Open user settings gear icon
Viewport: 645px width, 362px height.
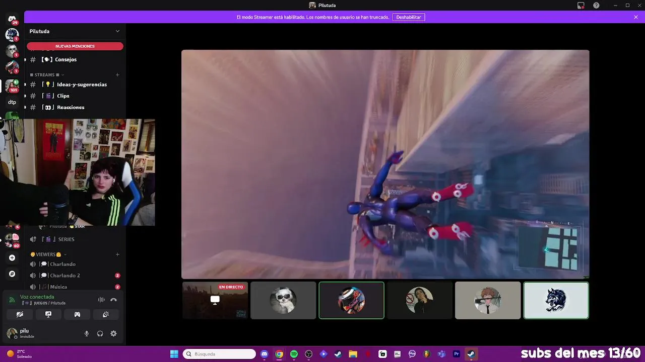click(113, 333)
